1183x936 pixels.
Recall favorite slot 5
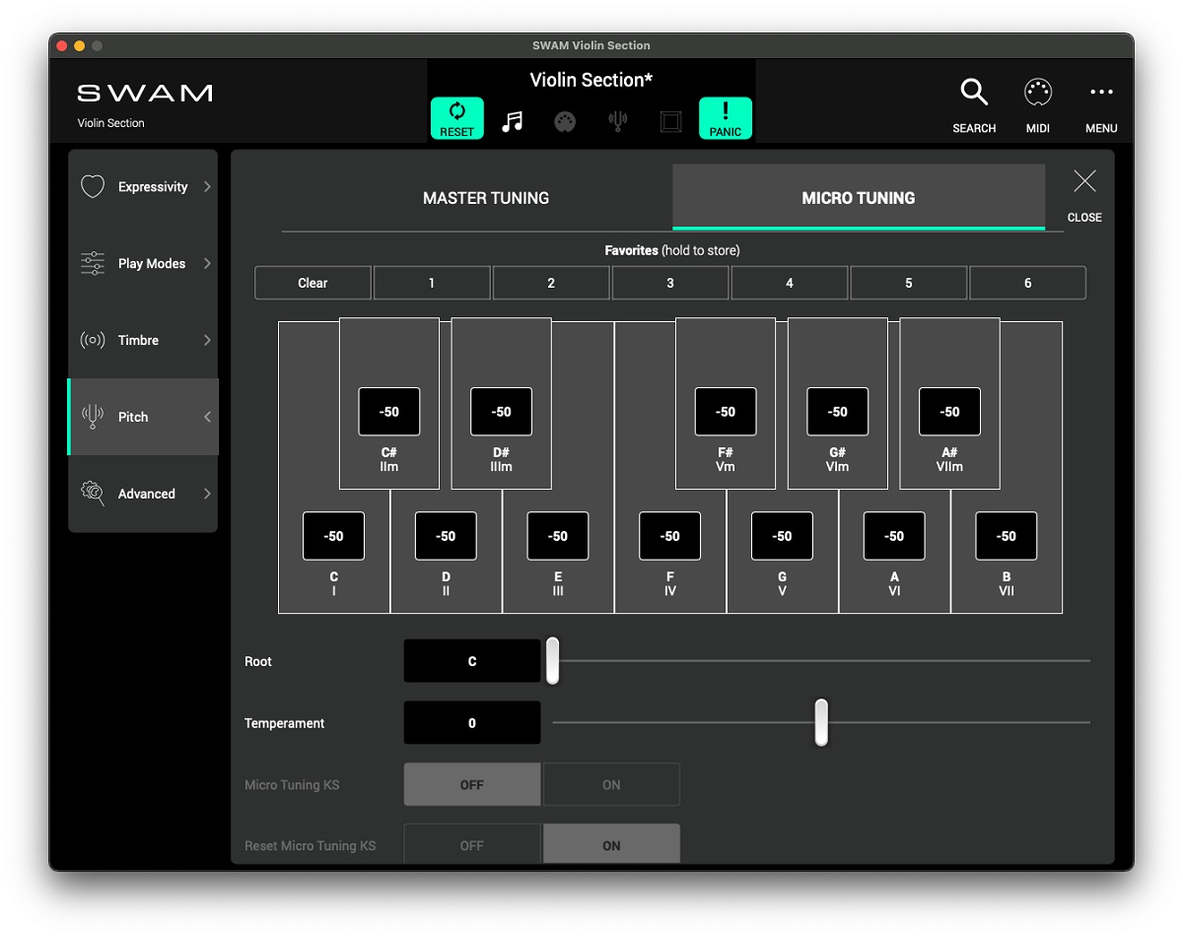909,283
